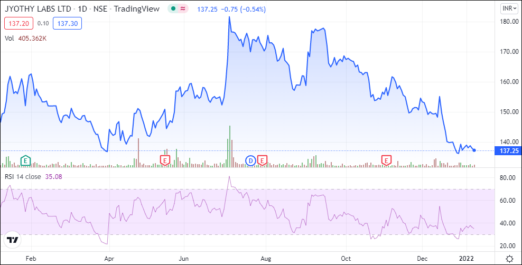Click the 2022 label on time axis
522x265 pixels.
click(467, 259)
